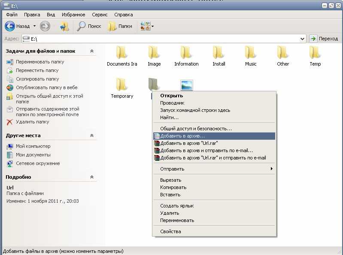Choose Add to archive "Url.rar" entry
This screenshot has width=343, height=255.
click(x=214, y=143)
